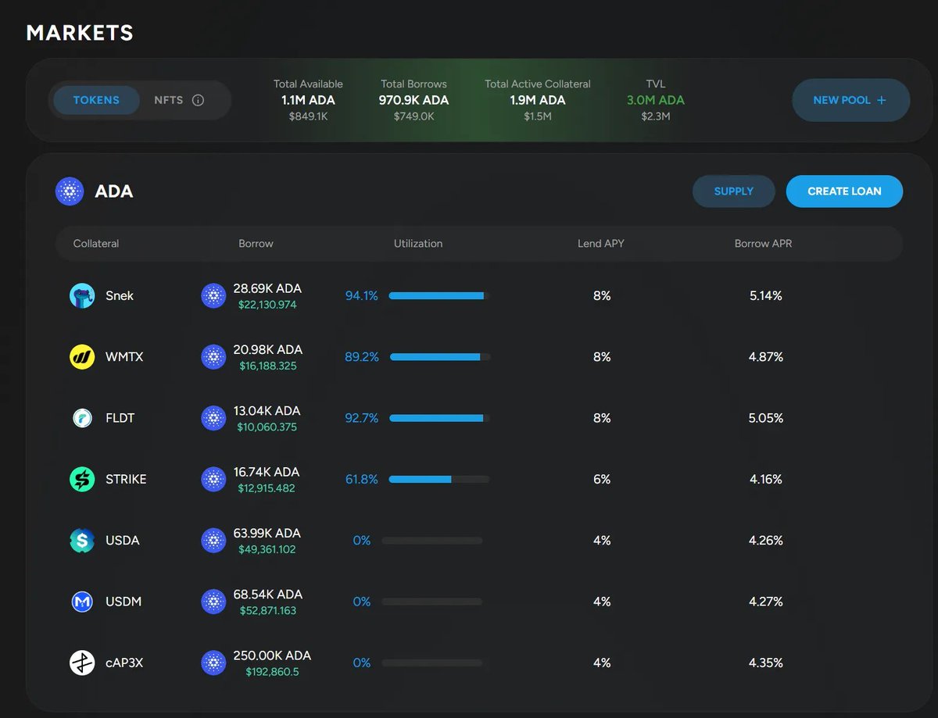The height and width of the screenshot is (718, 938).
Task: Open the info icon next to NFTS
Action: 198,100
